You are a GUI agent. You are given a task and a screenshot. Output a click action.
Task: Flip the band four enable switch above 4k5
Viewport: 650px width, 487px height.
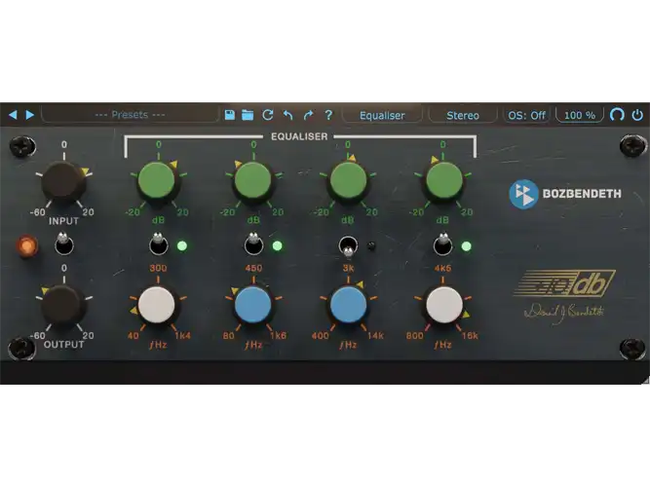click(442, 244)
